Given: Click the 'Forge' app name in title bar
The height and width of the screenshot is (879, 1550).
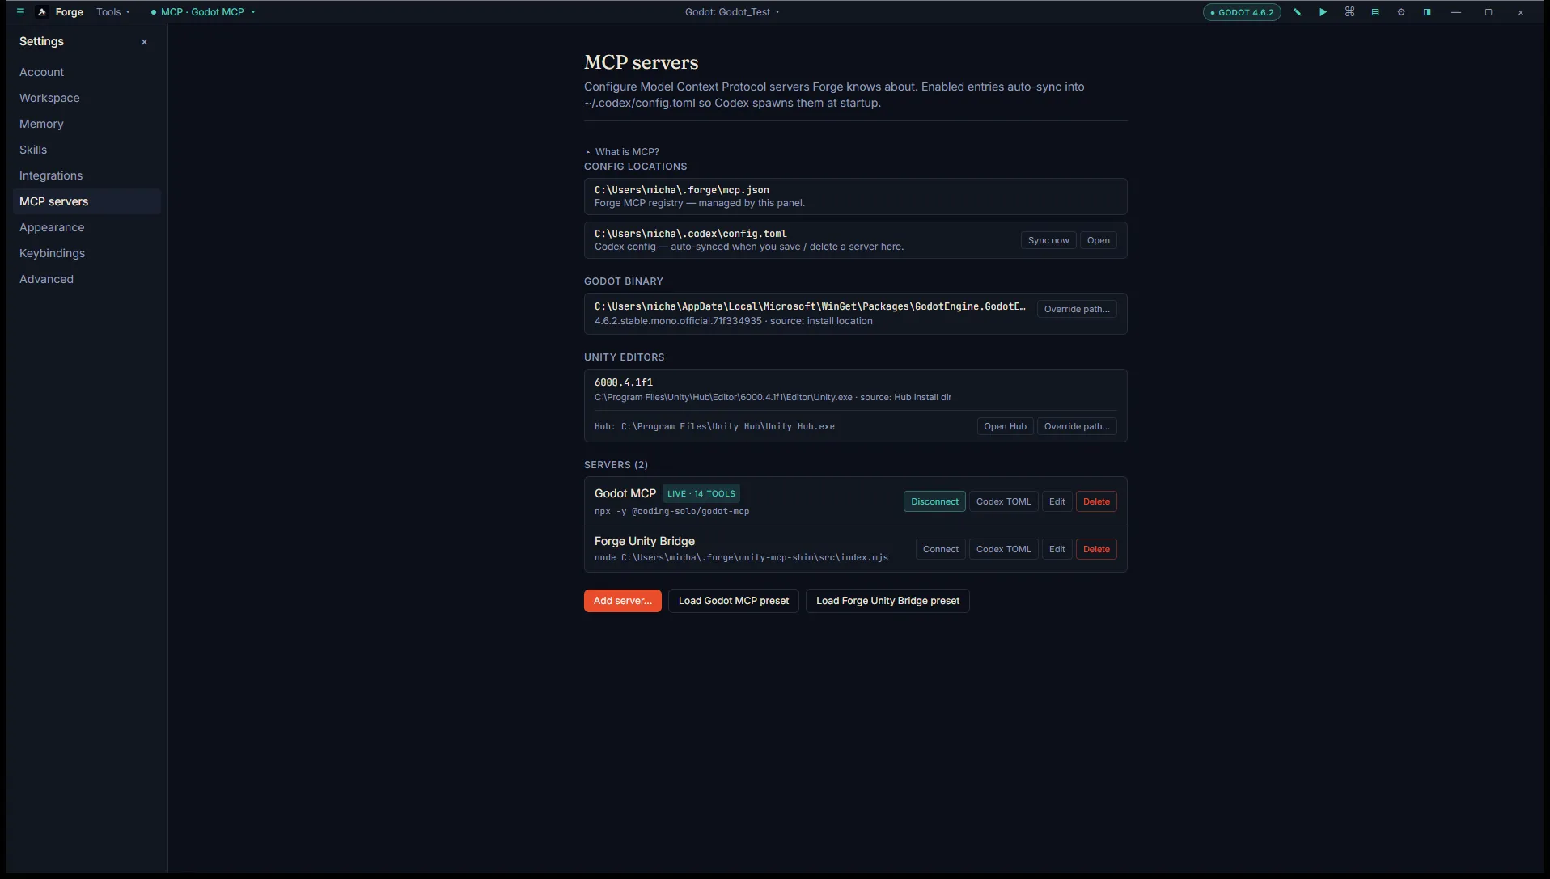Looking at the screenshot, I should point(70,12).
